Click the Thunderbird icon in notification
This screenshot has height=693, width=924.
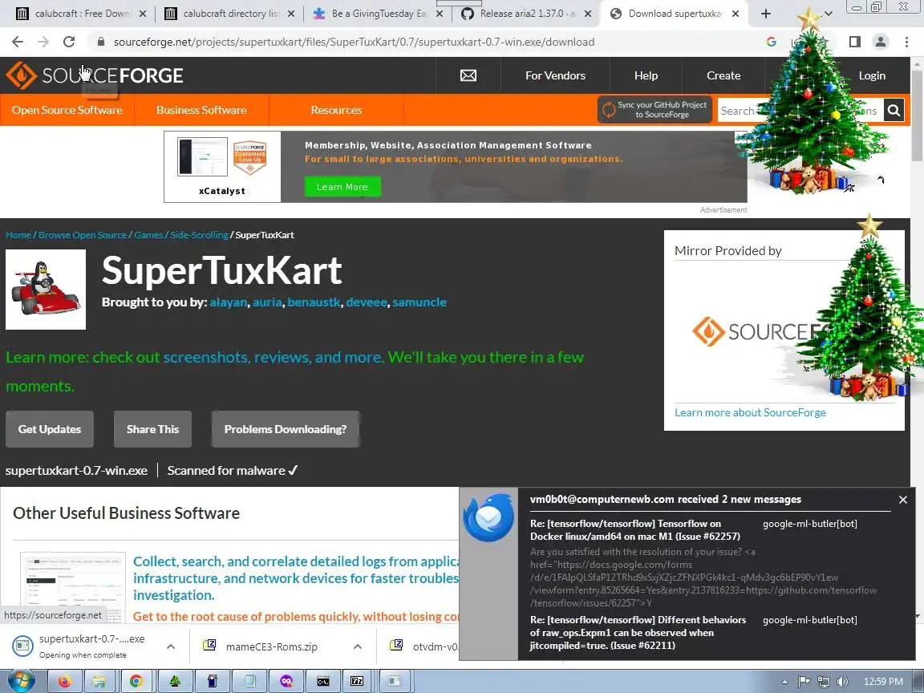488,517
